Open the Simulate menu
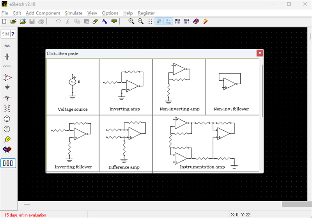The image size is (312, 218). [x=74, y=13]
